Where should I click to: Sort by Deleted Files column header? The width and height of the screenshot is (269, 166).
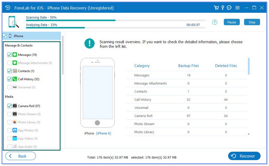point(226,66)
